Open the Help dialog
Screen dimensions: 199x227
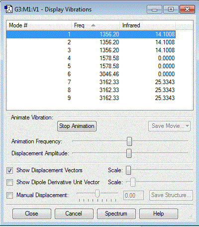(x=159, y=214)
